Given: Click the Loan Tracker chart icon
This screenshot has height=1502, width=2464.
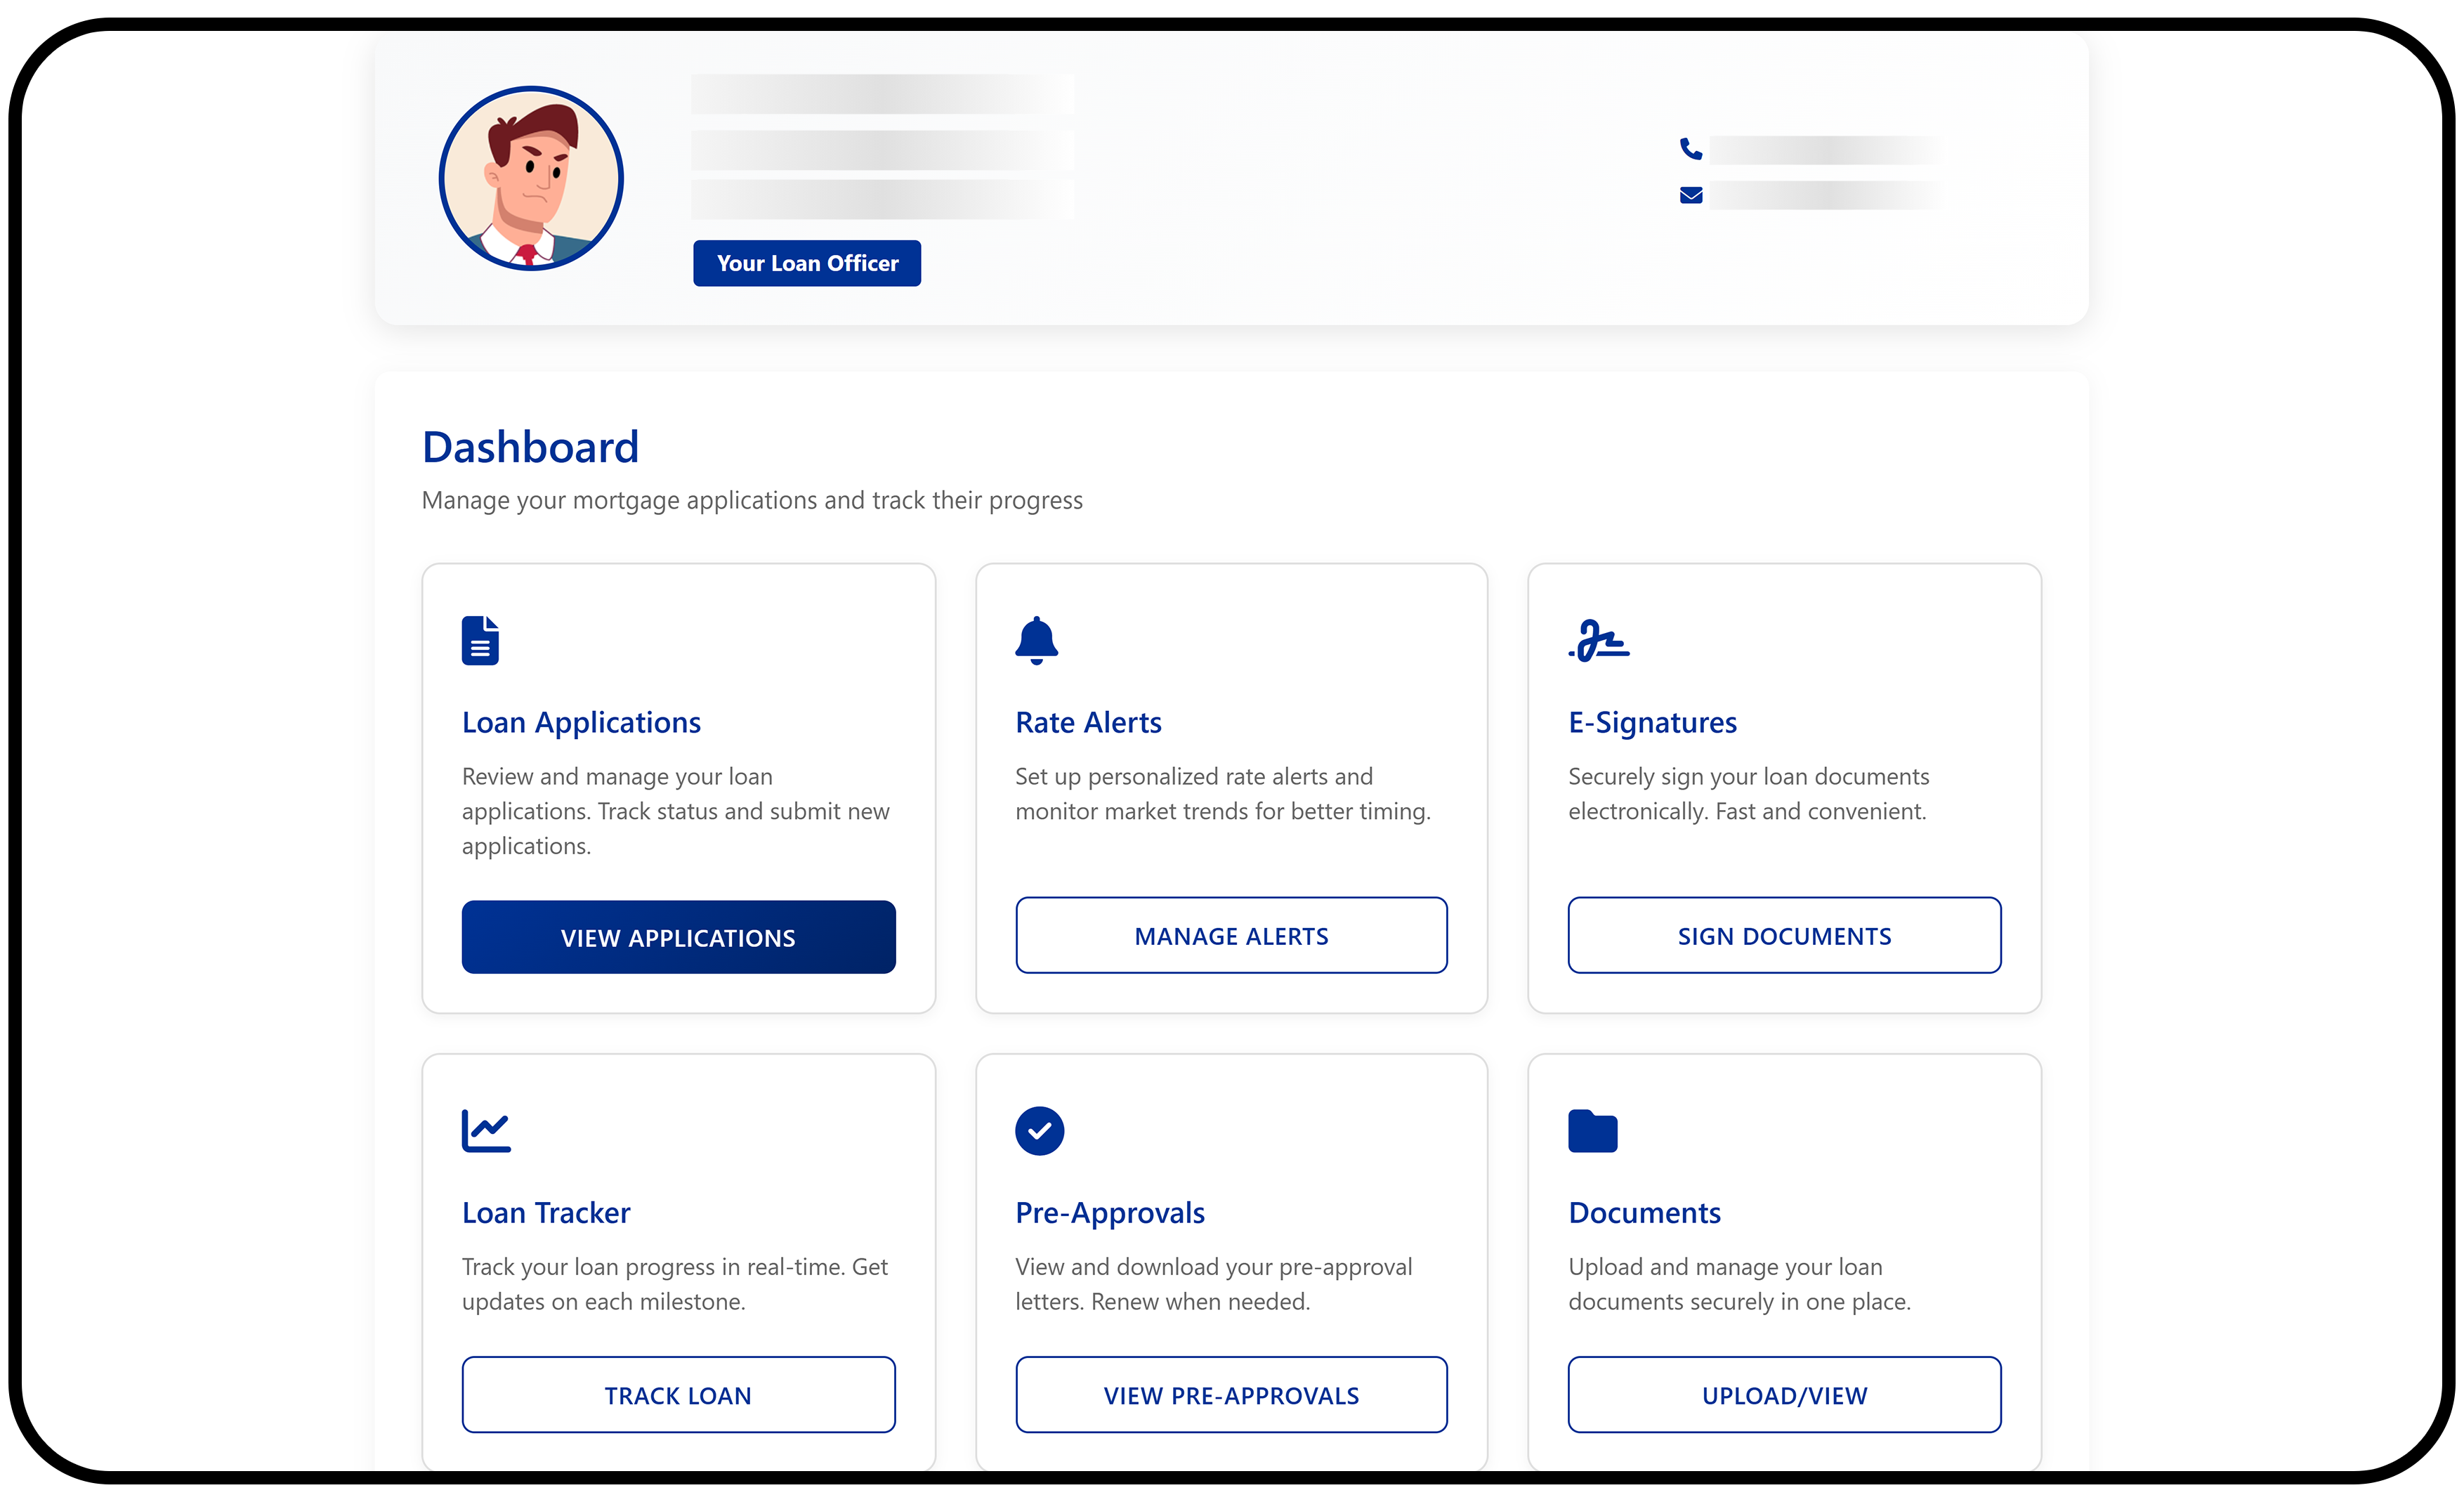Looking at the screenshot, I should (x=486, y=1130).
